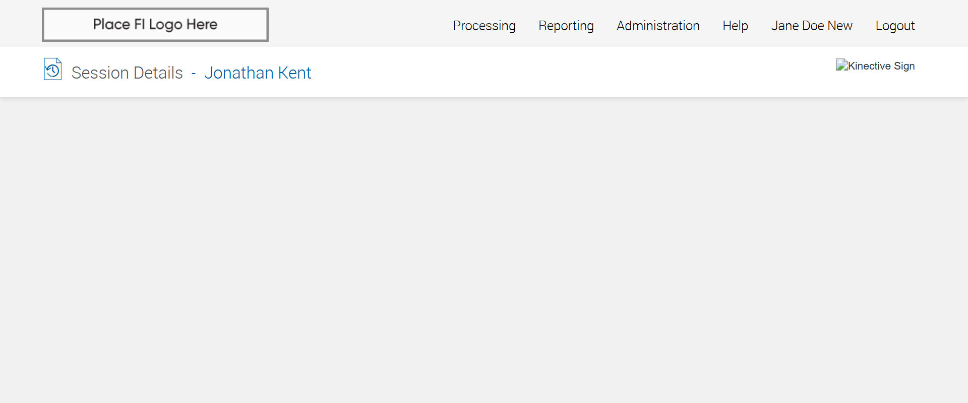Open the Processing menu

[484, 26]
